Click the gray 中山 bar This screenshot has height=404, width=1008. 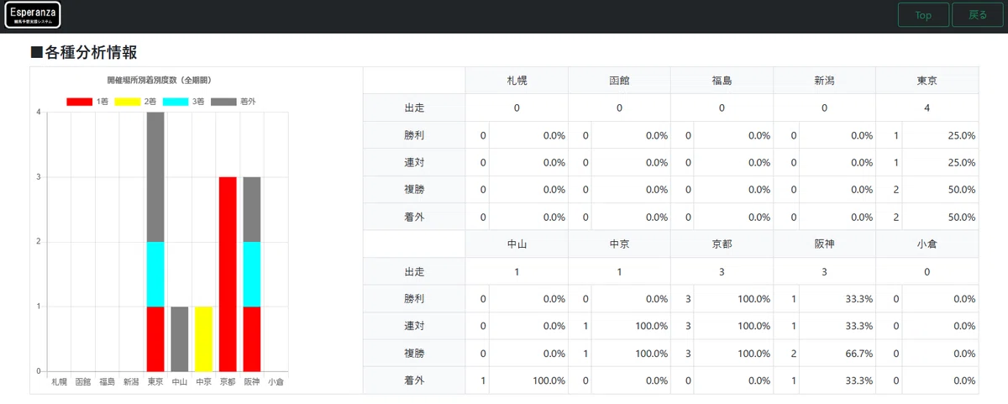point(180,339)
